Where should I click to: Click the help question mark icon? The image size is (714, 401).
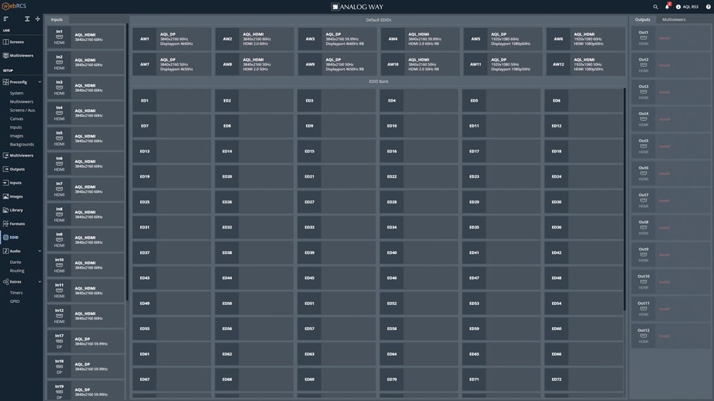[706, 7]
